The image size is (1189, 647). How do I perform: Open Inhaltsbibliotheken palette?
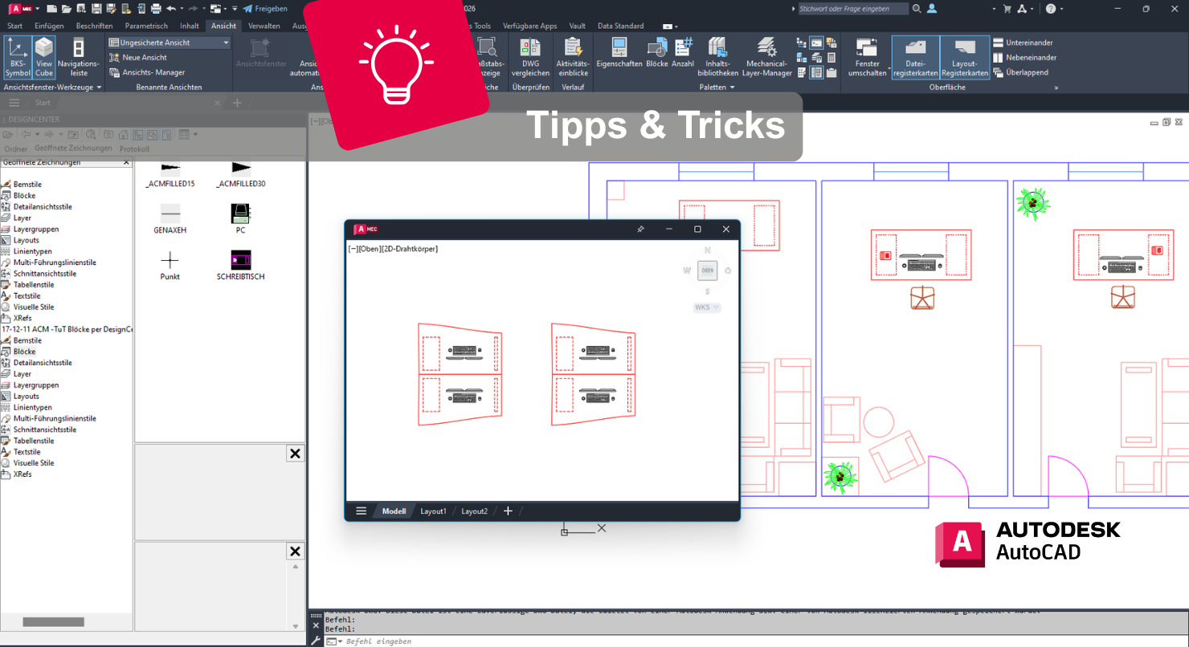[717, 57]
